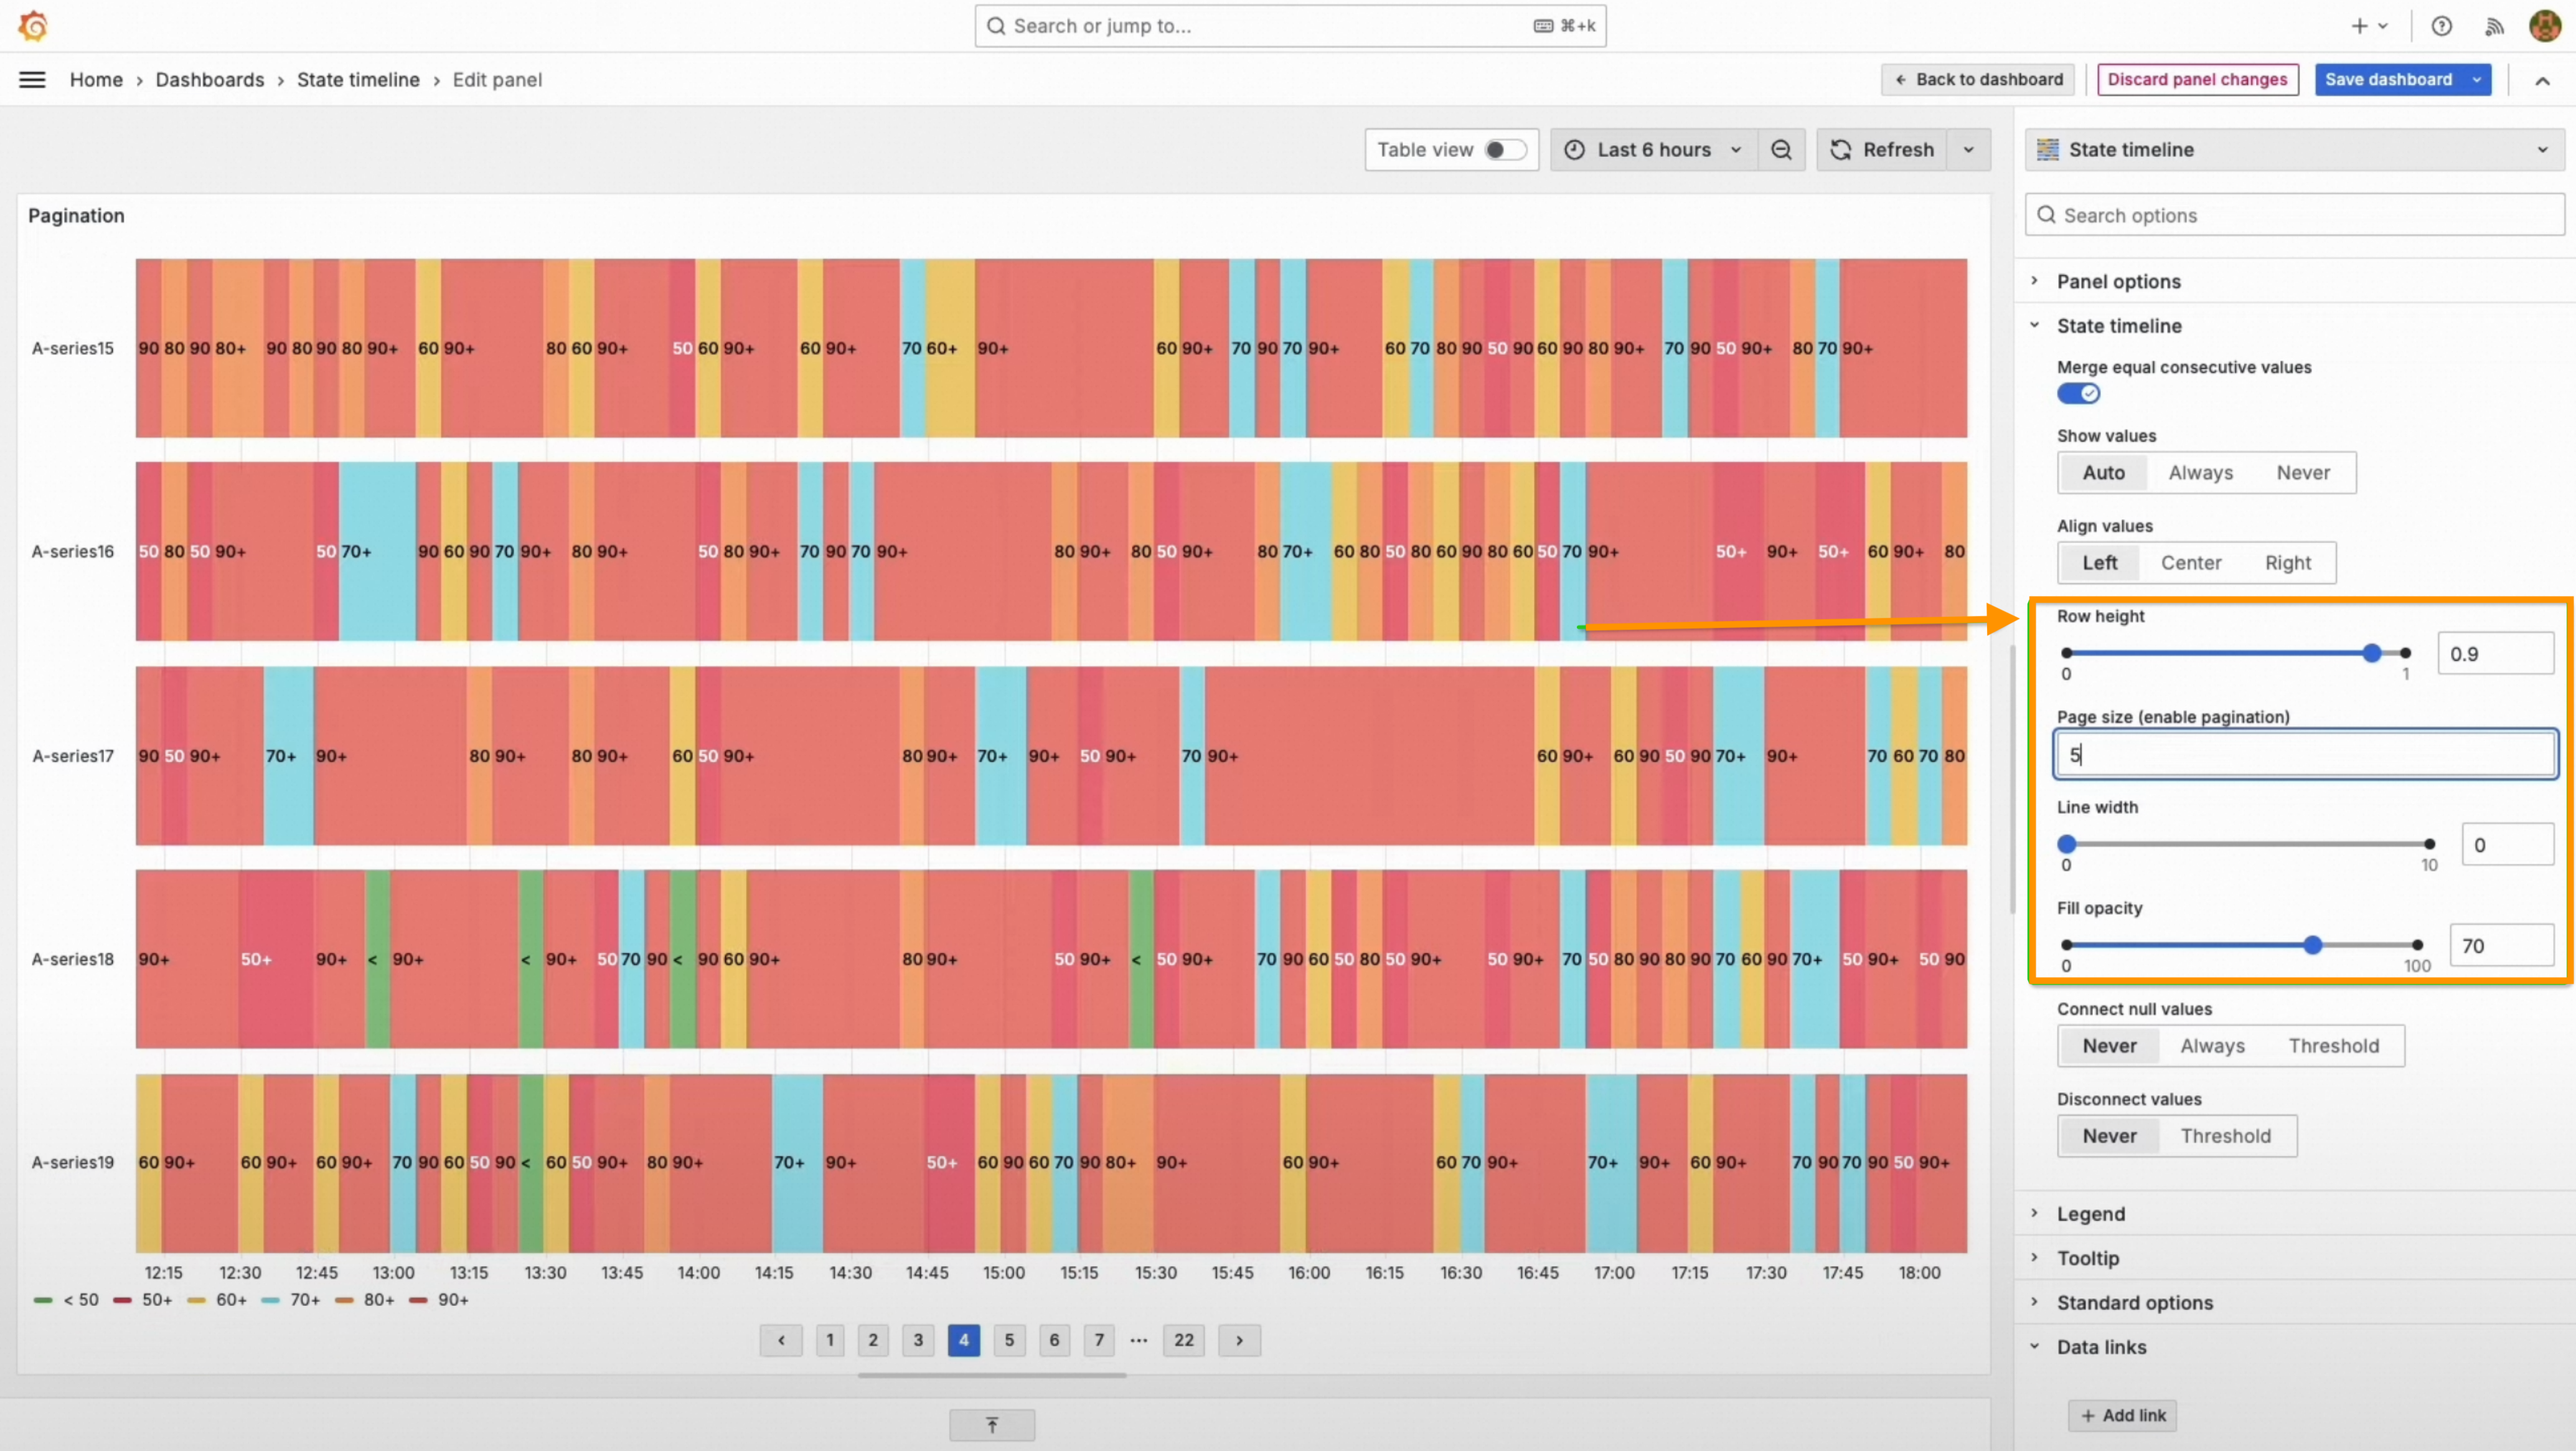The width and height of the screenshot is (2576, 1451).
Task: Open the Last 6 hours time picker
Action: pyautogui.click(x=1654, y=150)
